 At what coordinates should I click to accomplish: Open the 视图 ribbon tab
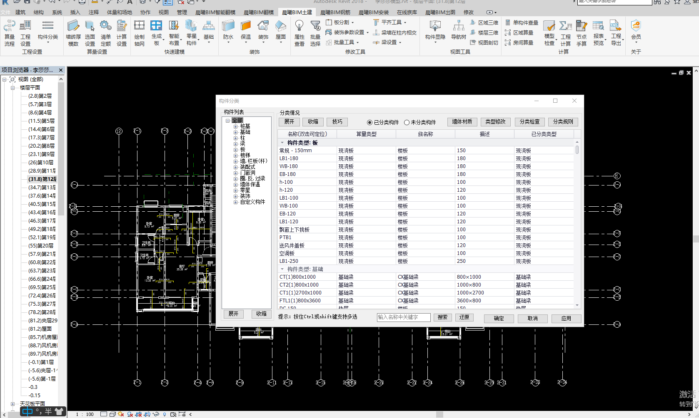164,12
